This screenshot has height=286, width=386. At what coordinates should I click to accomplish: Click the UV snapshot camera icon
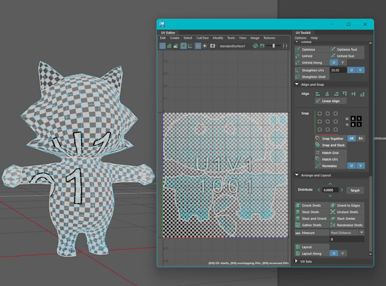(x=213, y=46)
